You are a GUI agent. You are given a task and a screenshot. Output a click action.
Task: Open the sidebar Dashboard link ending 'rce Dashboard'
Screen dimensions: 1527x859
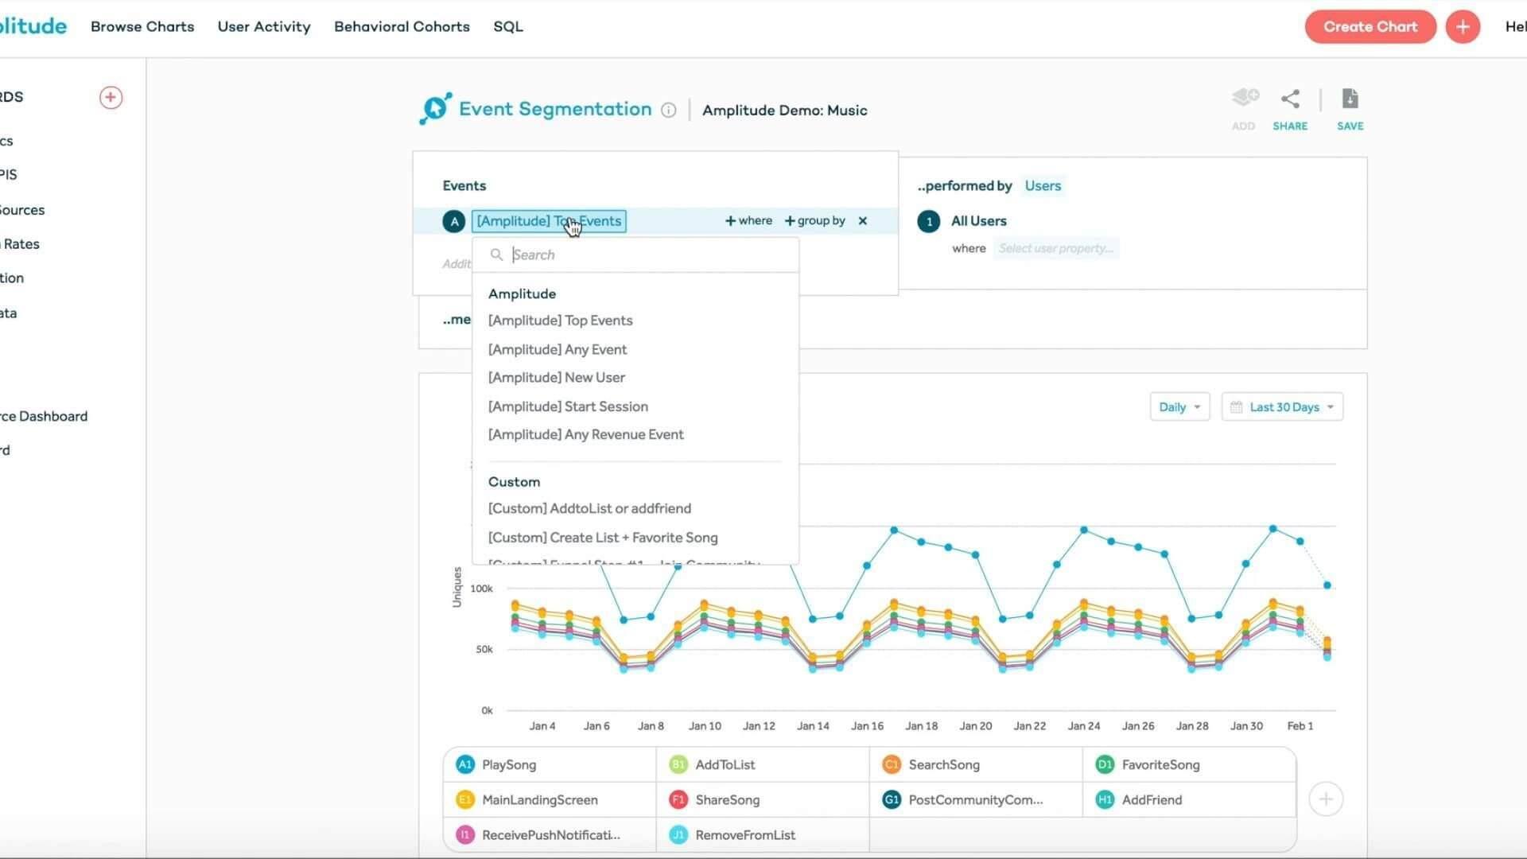(44, 416)
